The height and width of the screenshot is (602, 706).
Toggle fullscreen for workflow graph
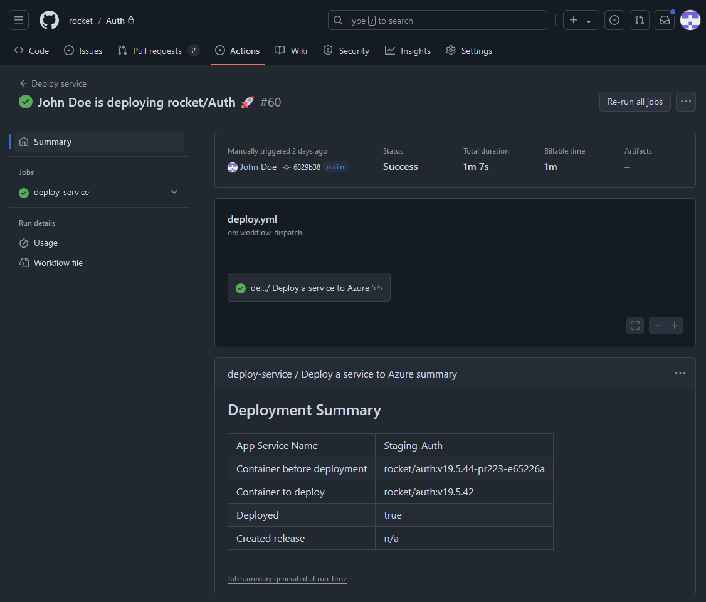(635, 325)
